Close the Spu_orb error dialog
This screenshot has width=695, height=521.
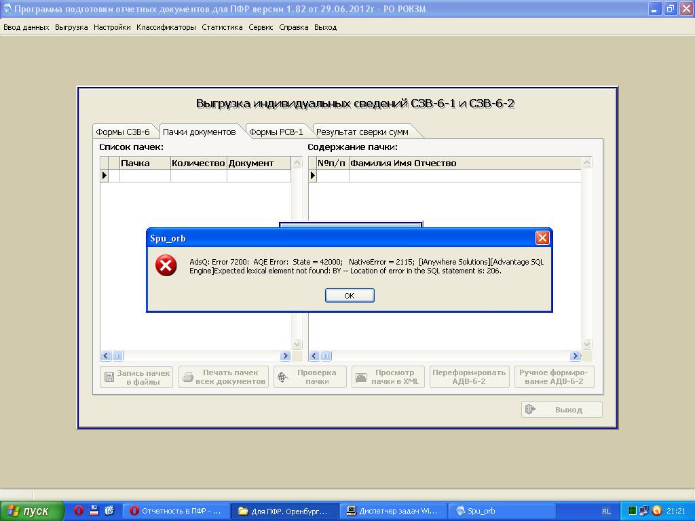click(x=542, y=237)
